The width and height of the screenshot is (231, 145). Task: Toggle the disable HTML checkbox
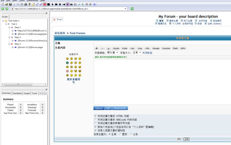[x=96, y=116]
